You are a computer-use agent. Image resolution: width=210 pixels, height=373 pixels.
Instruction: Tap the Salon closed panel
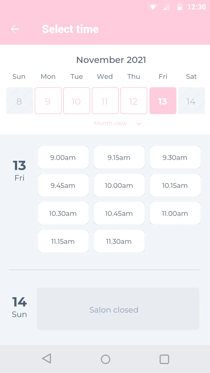click(118, 309)
